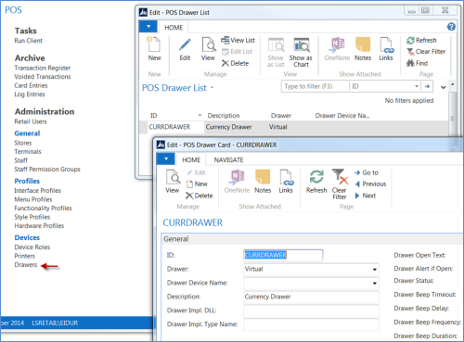Screen dimensions: 464x342
Task: Click Clear Filter in Drawer List ribbon
Action: 426,52
